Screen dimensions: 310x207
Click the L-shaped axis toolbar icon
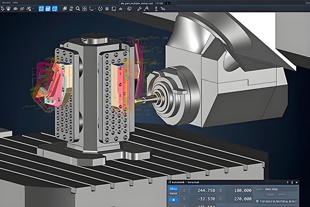[91, 9]
